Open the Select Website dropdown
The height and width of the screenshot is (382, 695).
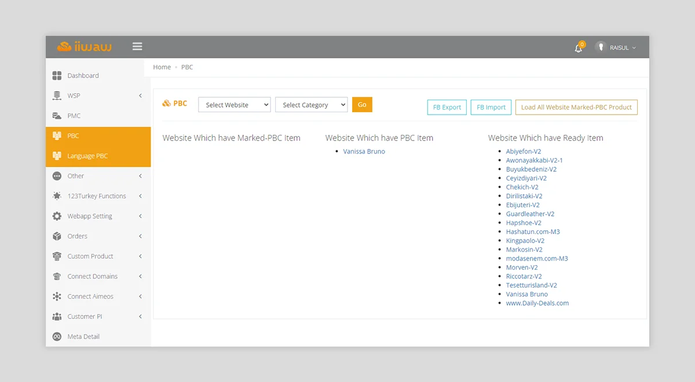coord(234,105)
